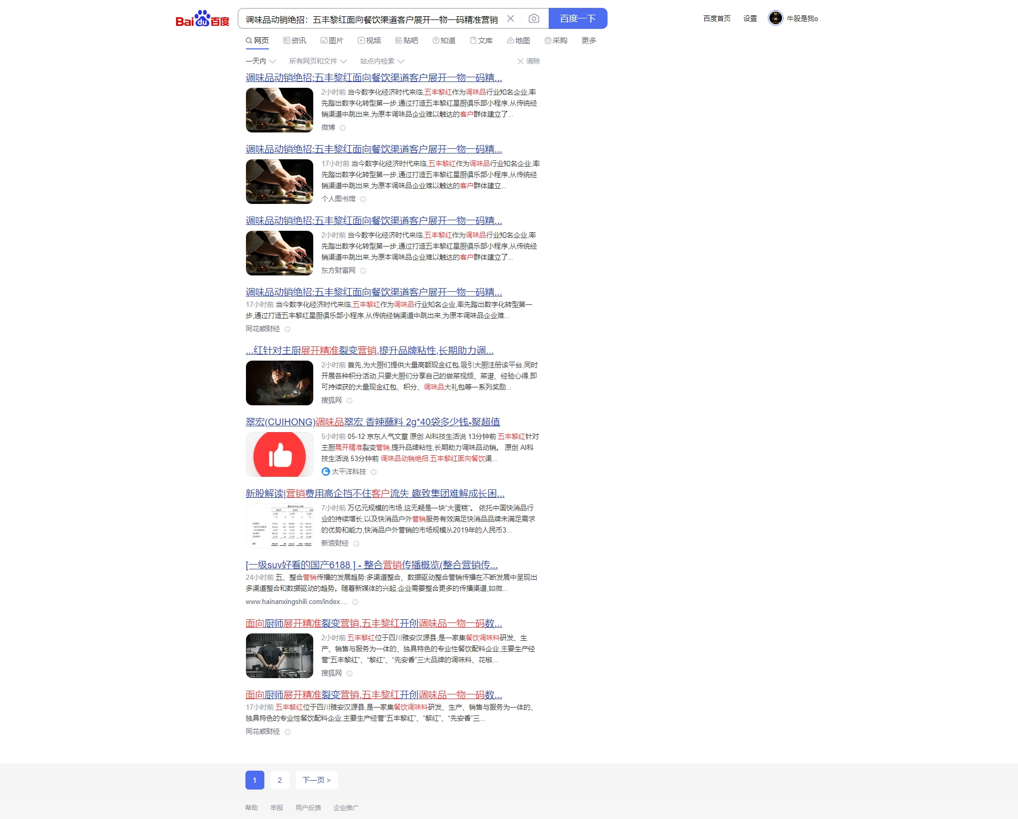This screenshot has height=819, width=1018.
Task: Open the 用户反馈 footer link
Action: [x=308, y=808]
